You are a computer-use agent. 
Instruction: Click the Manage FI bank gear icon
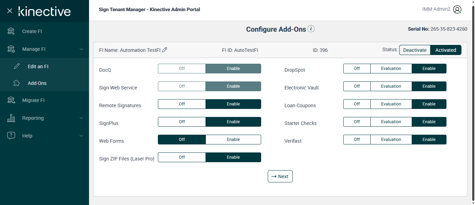tap(11, 49)
